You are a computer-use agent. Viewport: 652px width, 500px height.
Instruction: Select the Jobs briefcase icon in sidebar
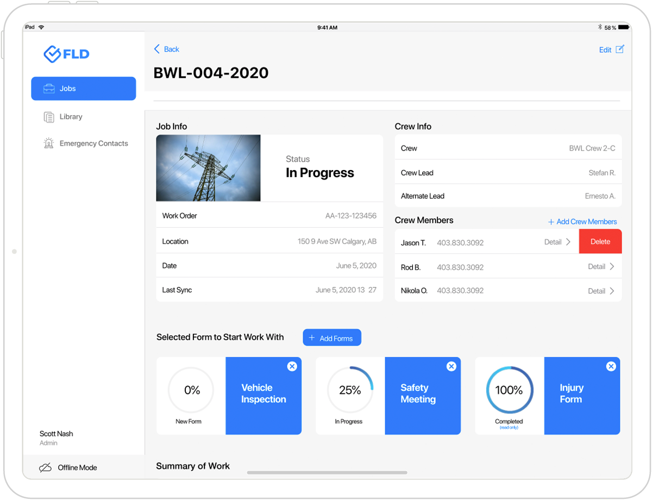pos(48,88)
